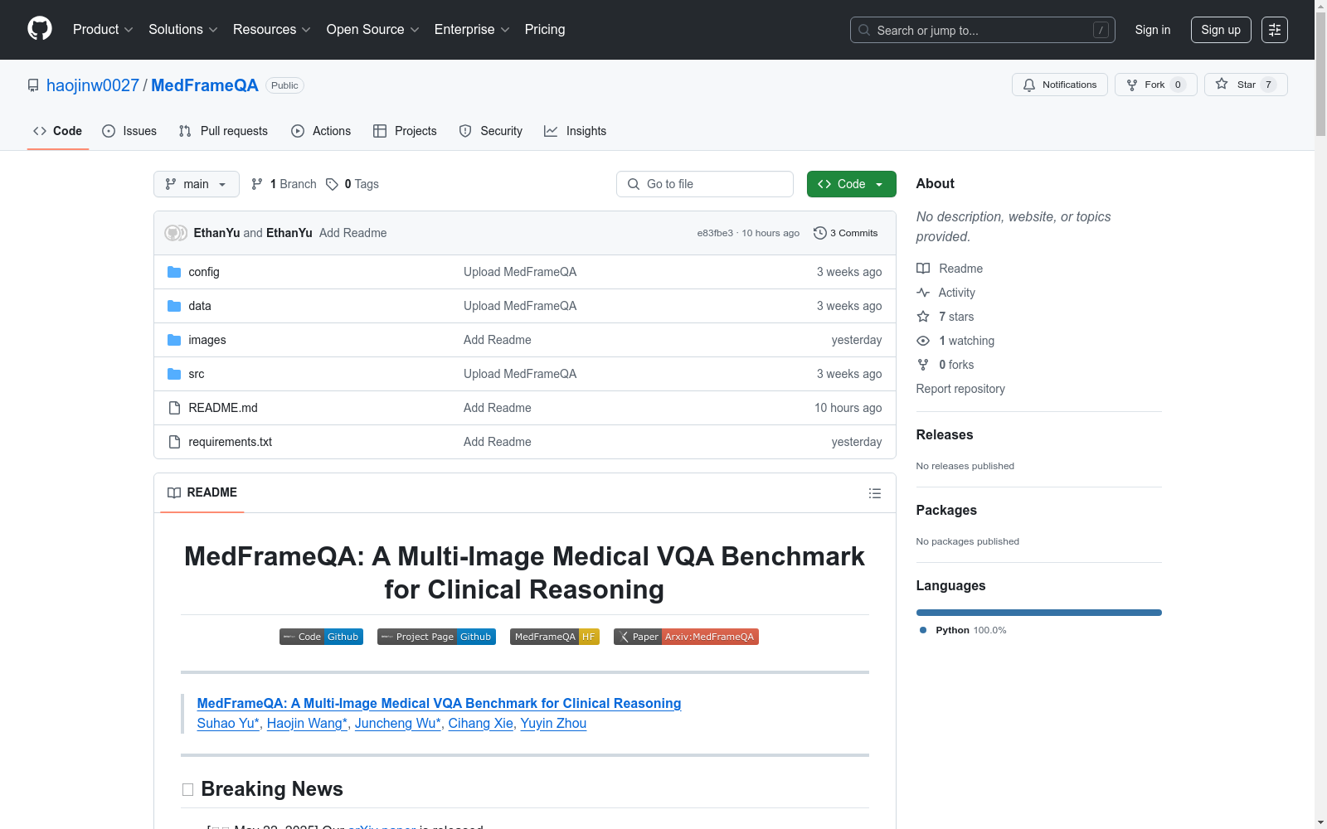1327x829 pixels.
Task: Expand the Open Source menu
Action: coord(372,30)
